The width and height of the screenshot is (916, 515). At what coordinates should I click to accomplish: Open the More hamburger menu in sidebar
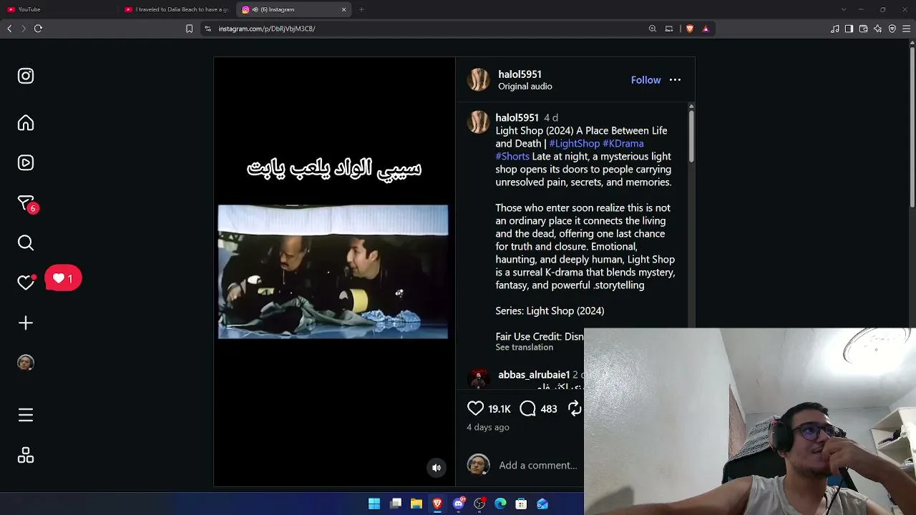[x=26, y=415]
